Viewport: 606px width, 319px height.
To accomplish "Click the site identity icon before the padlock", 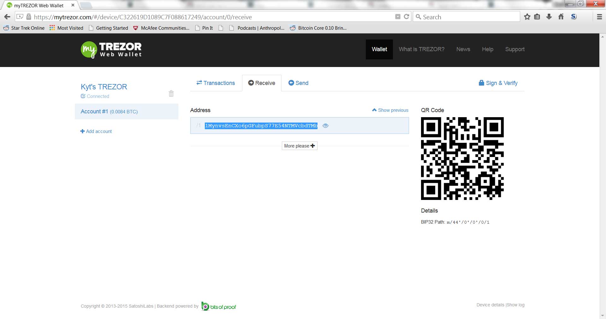I will (20, 17).
